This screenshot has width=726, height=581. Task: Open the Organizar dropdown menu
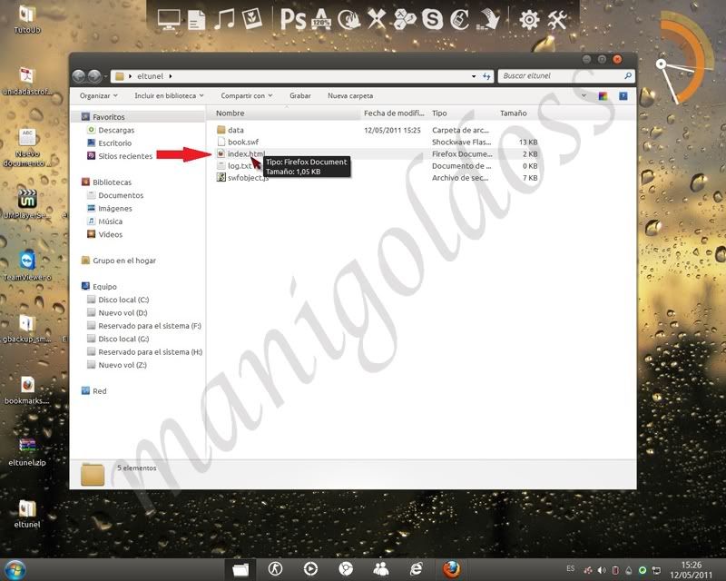[x=99, y=96]
